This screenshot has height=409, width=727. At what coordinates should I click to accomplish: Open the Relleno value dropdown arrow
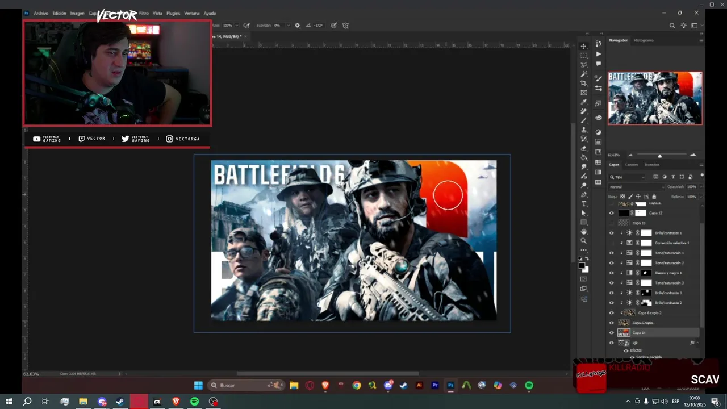[x=700, y=197]
